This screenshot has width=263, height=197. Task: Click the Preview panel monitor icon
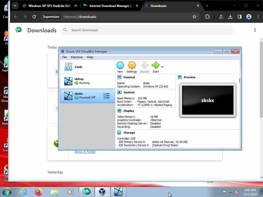pos(180,77)
